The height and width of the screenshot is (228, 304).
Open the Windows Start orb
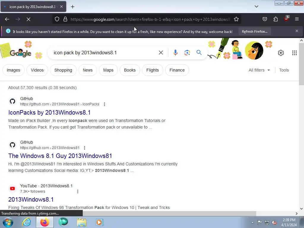click(8, 222)
